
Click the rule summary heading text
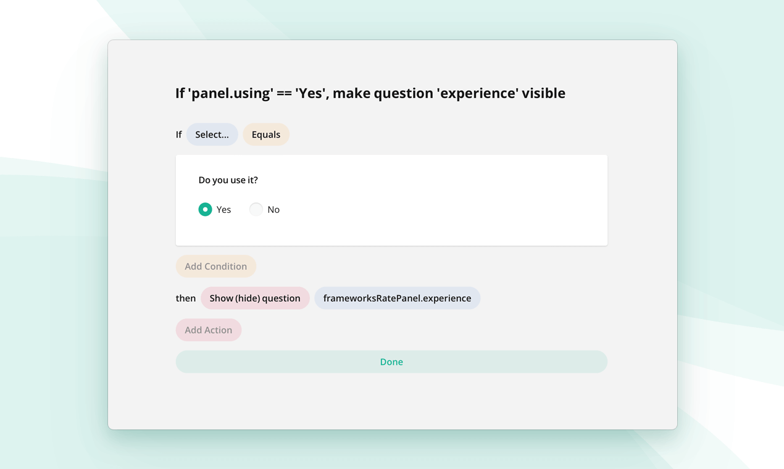pyautogui.click(x=370, y=93)
